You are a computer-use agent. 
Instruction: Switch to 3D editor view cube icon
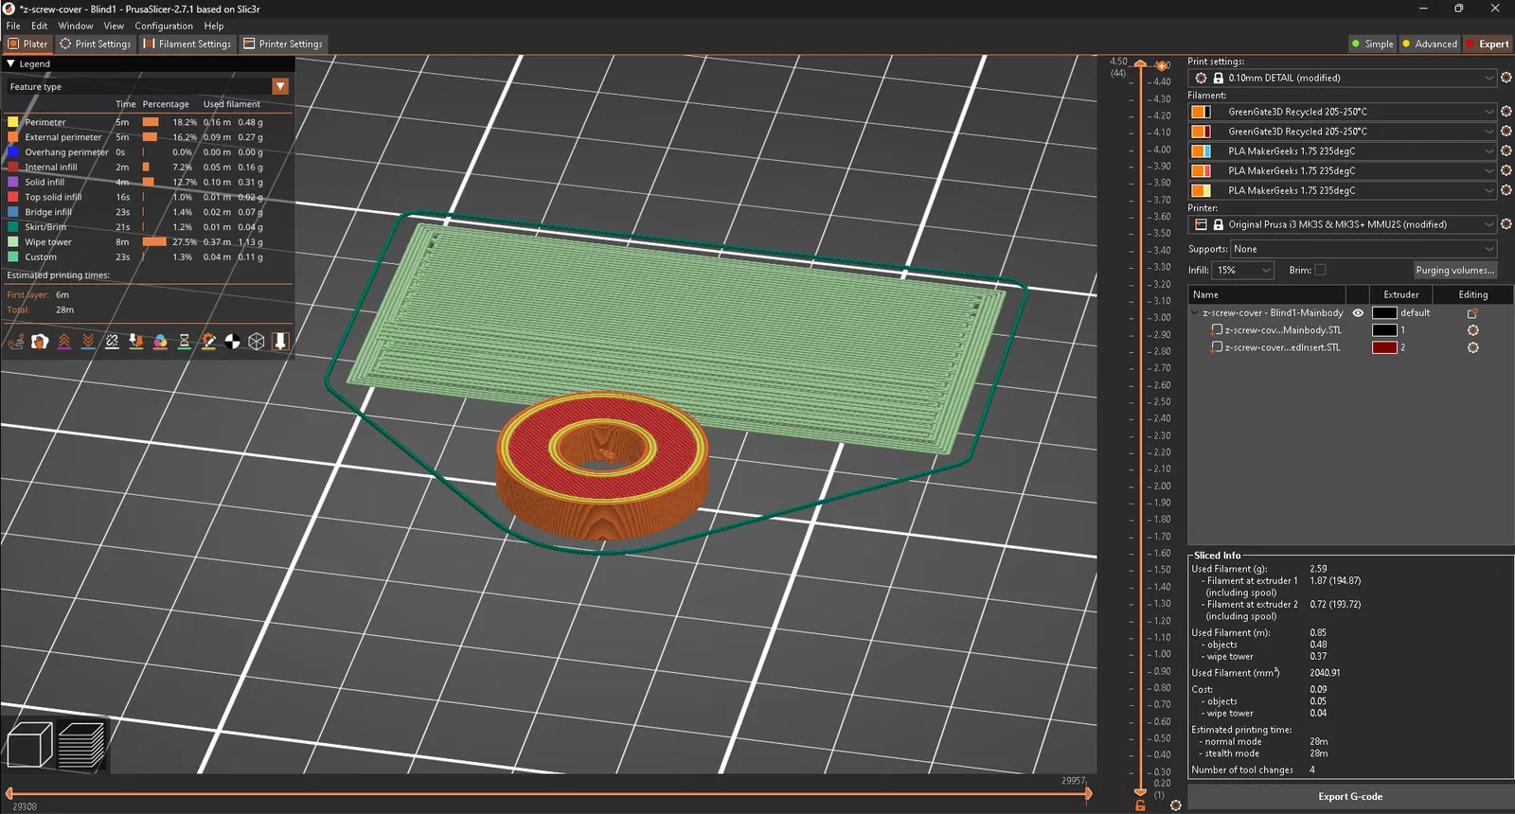(29, 745)
